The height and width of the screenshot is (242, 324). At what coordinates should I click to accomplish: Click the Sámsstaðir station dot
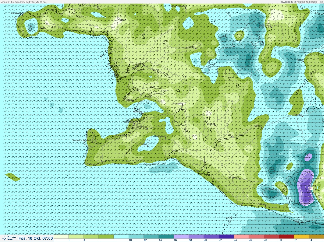click(x=240, y=179)
